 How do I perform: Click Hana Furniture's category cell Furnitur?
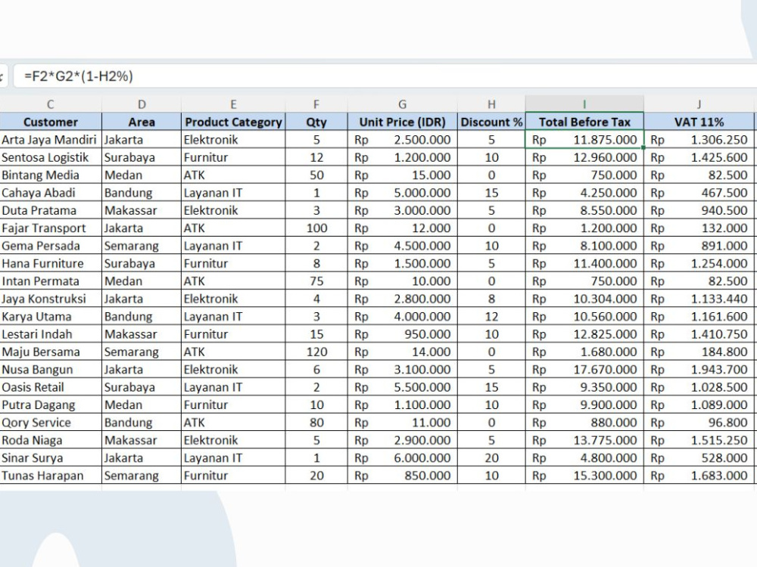(x=233, y=264)
